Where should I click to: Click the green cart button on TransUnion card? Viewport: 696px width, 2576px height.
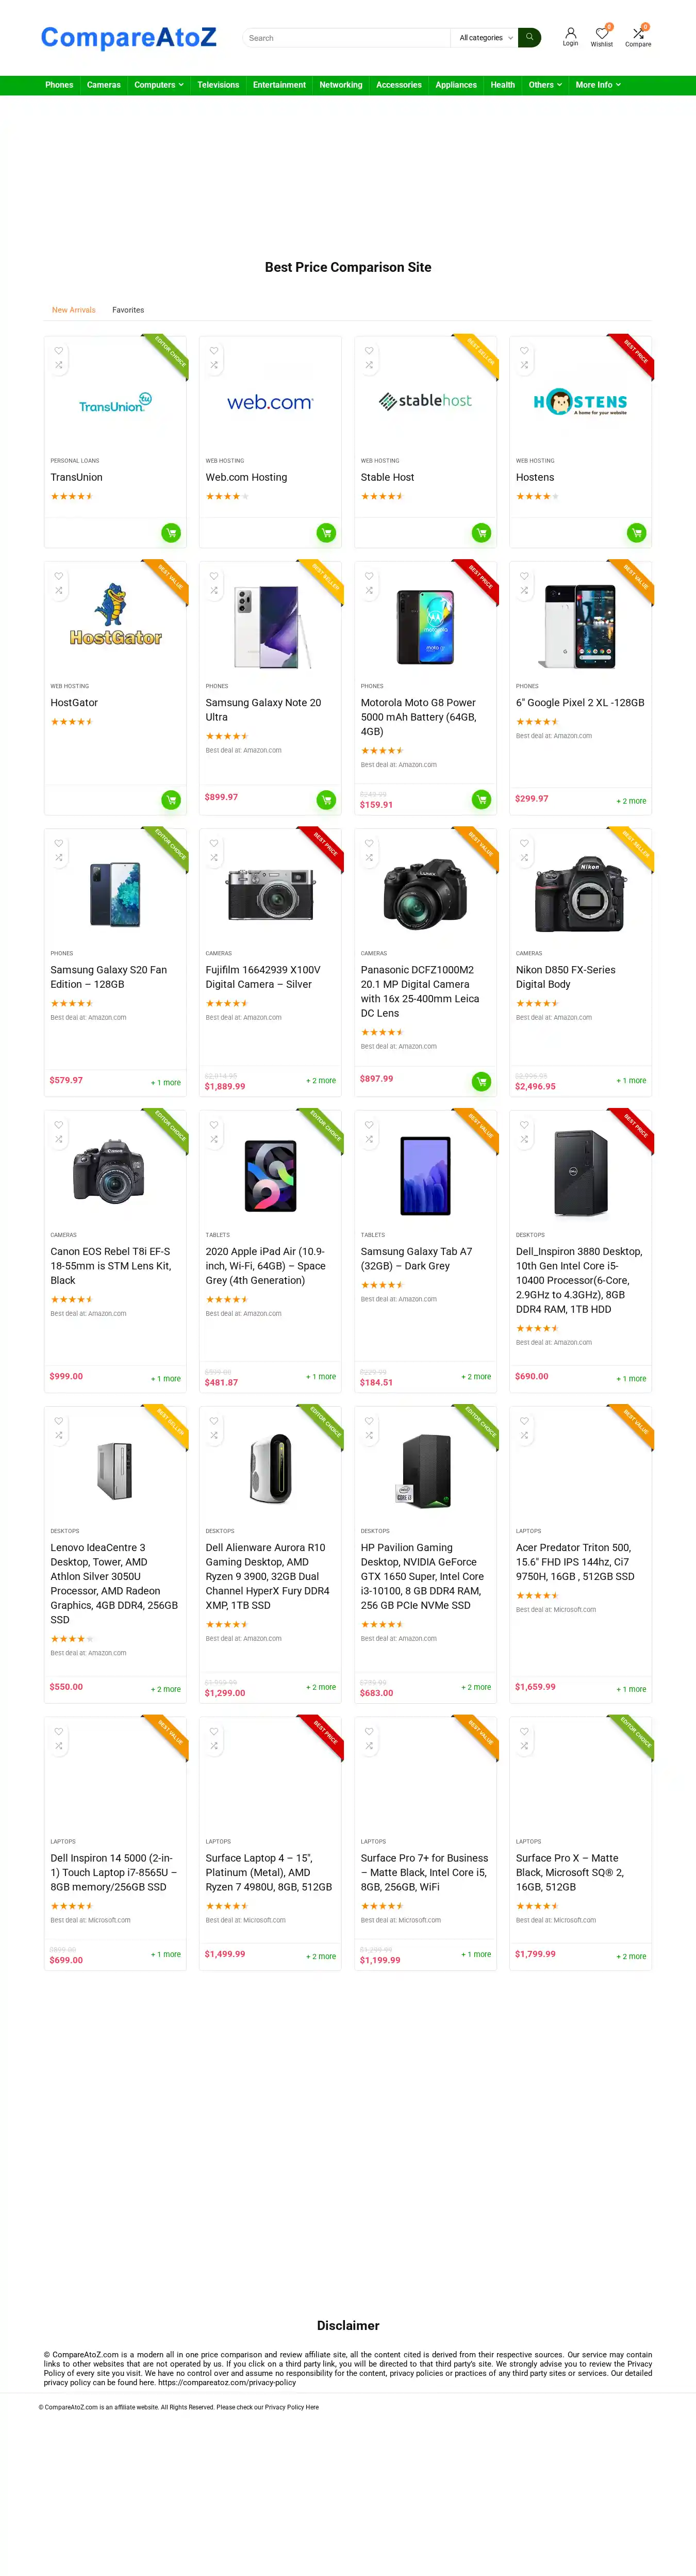[x=171, y=533]
